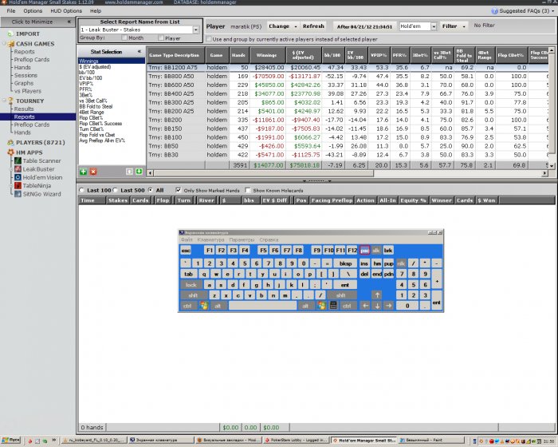
Task: Collapse the Stat Selection panel chevron
Action: click(139, 51)
